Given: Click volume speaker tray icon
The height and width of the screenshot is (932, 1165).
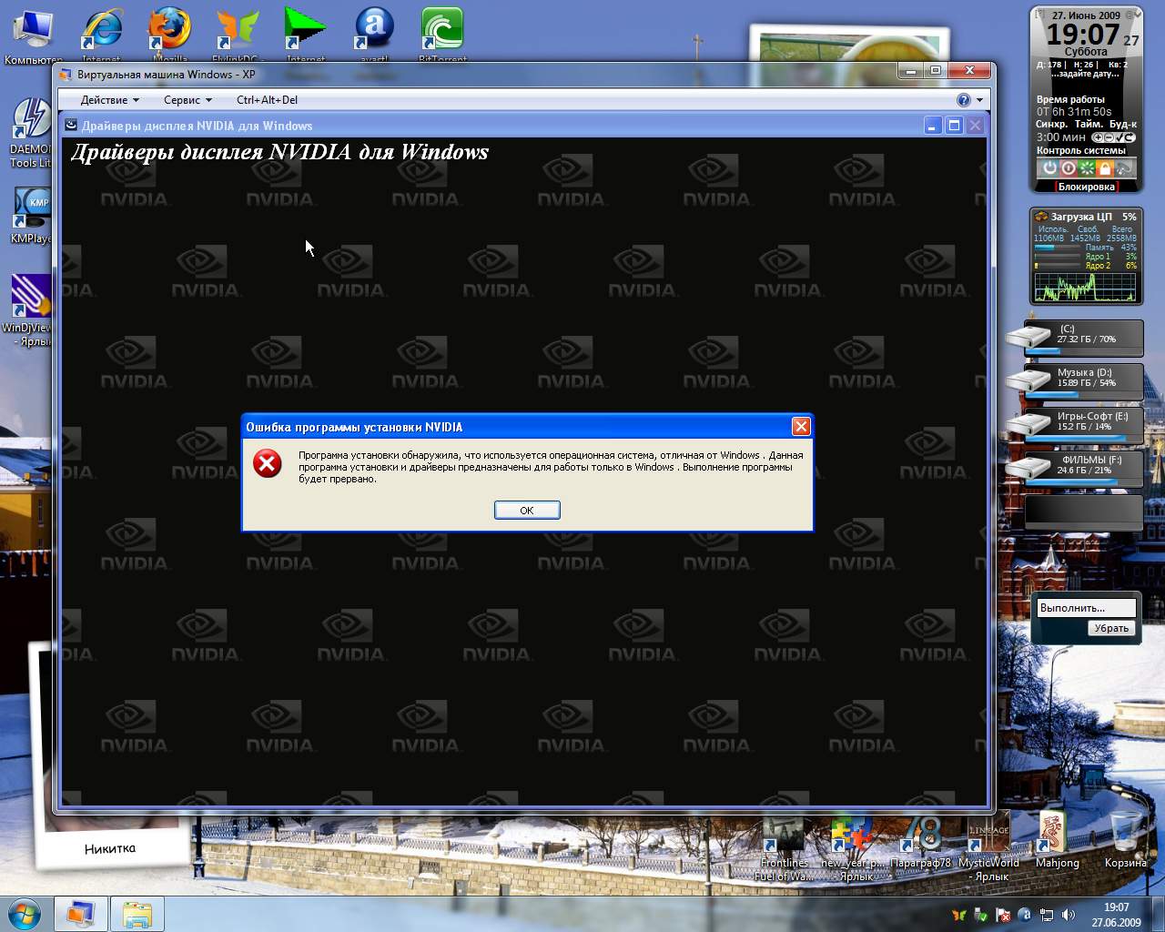Looking at the screenshot, I should [x=1069, y=915].
